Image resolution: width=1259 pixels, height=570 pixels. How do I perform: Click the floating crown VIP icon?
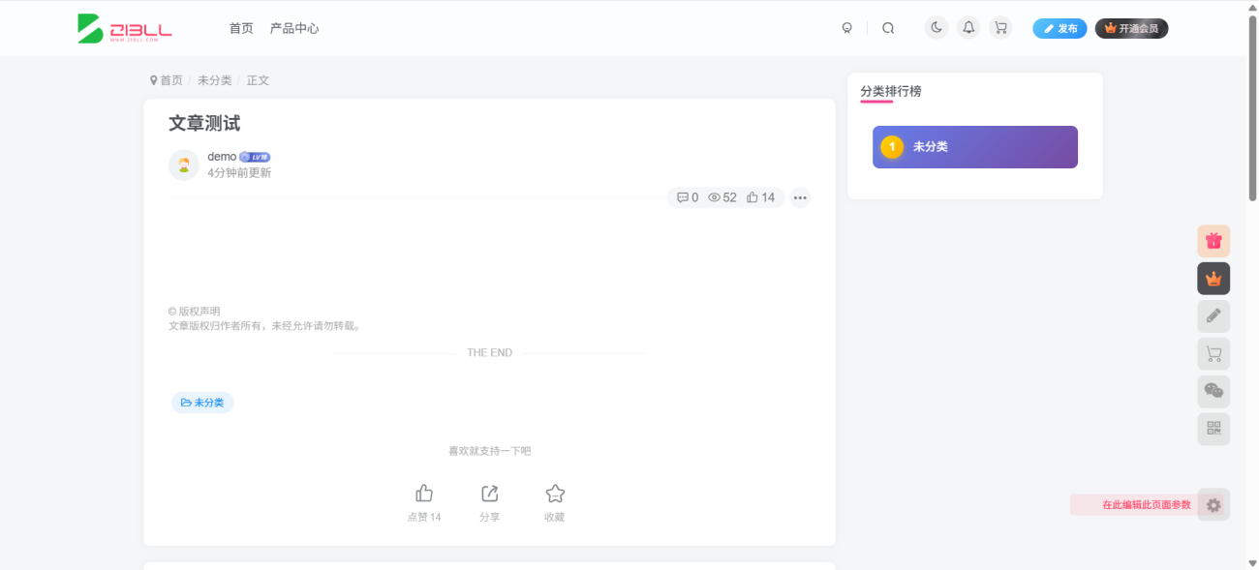1213,279
